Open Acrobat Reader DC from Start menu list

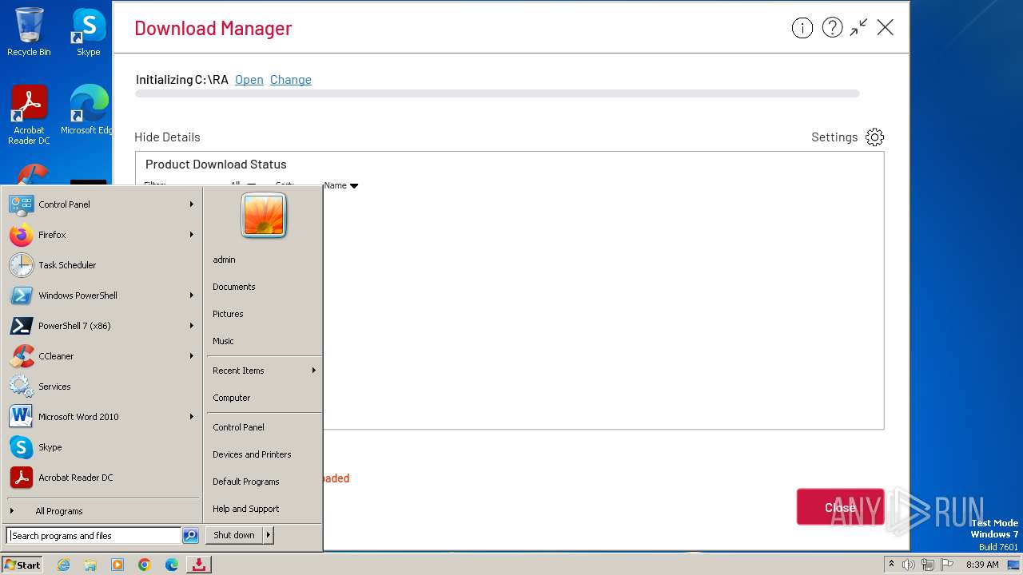tap(102, 478)
